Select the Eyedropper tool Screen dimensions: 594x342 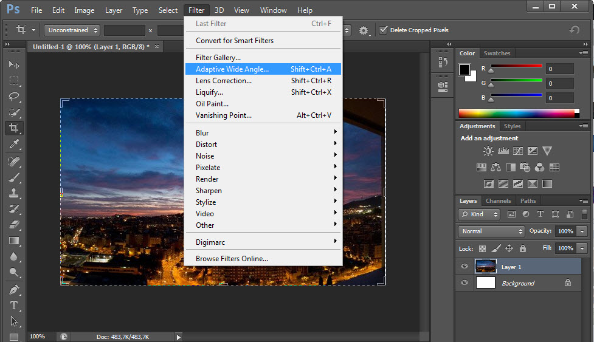pyautogui.click(x=14, y=144)
